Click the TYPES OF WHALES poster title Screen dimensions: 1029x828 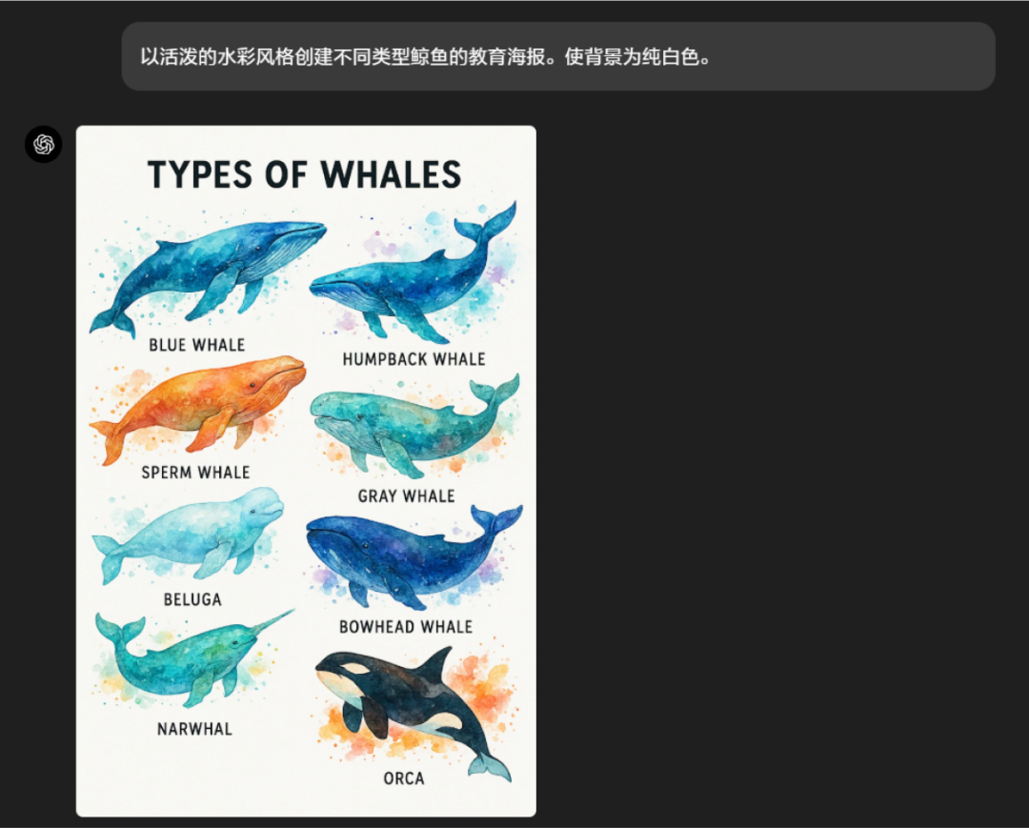tap(305, 174)
